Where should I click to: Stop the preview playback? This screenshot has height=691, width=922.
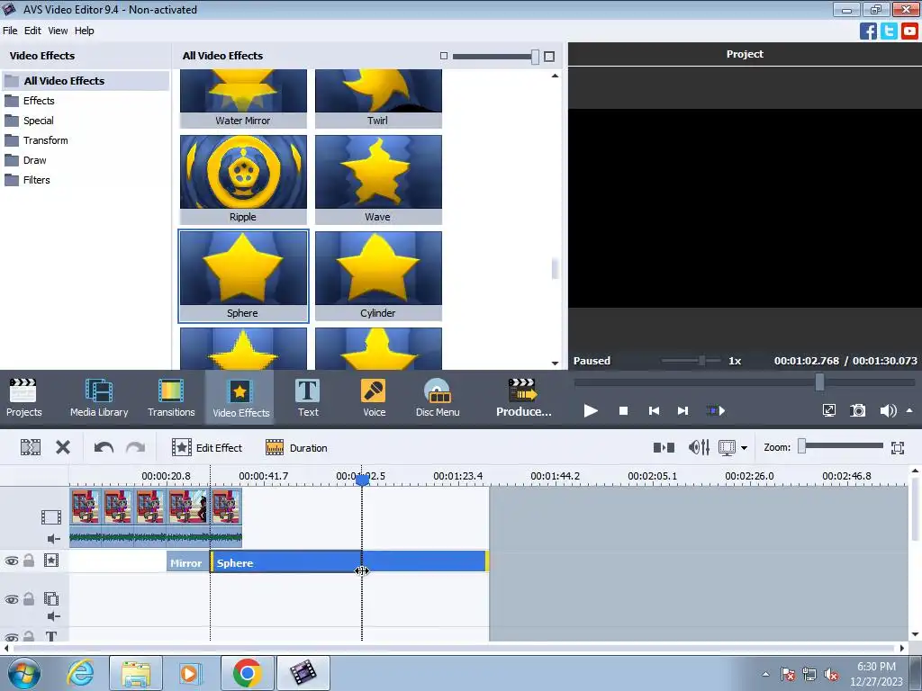pyautogui.click(x=623, y=410)
